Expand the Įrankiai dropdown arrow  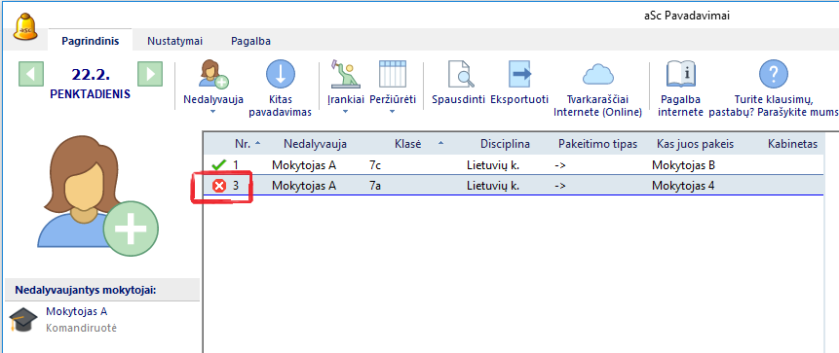click(x=345, y=112)
